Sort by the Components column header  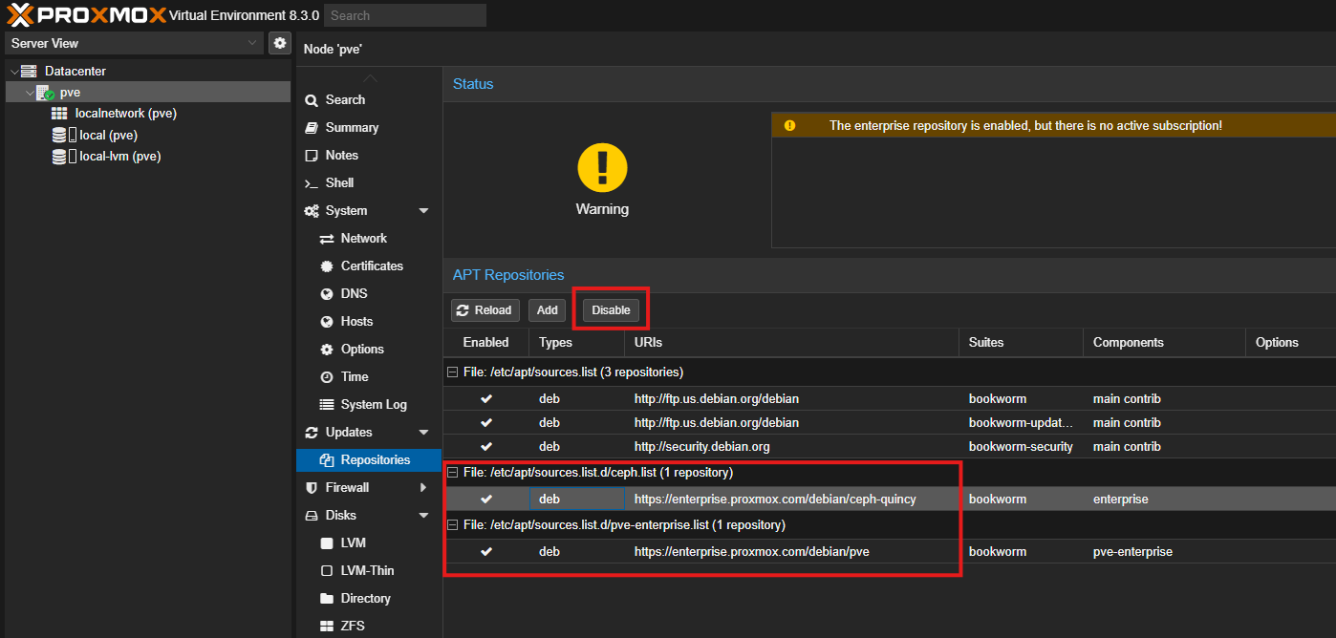(1164, 343)
